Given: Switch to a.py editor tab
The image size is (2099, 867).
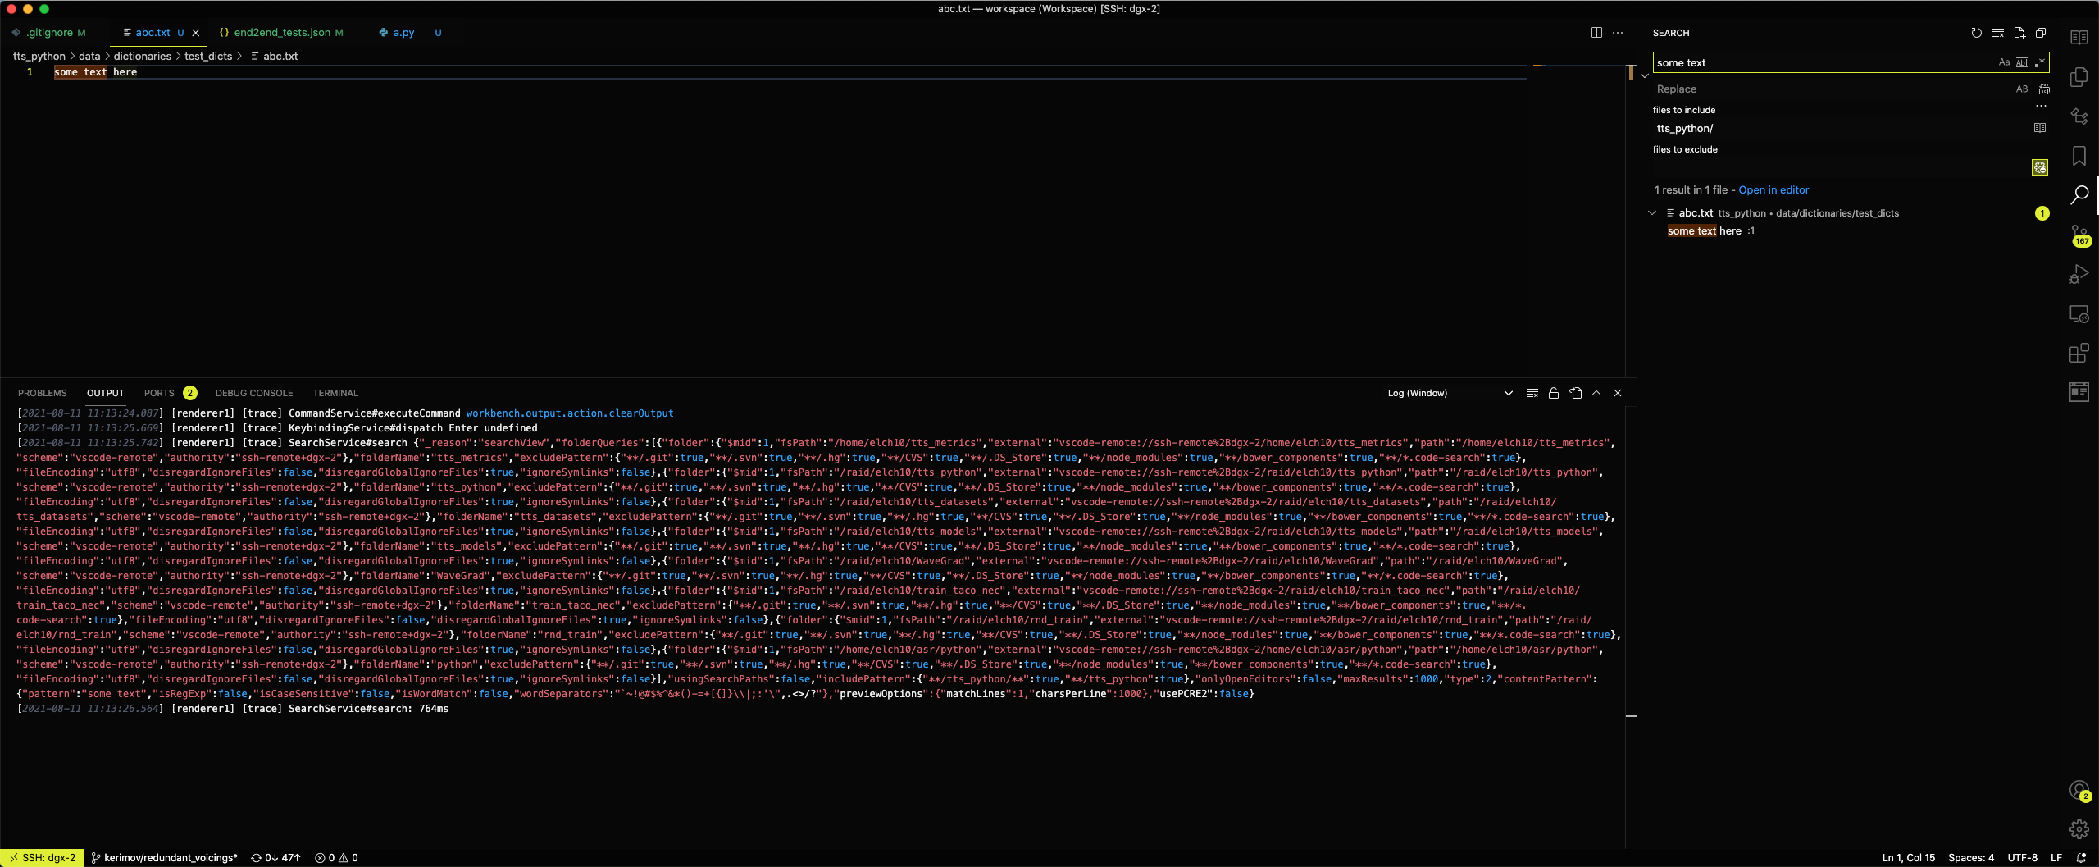Looking at the screenshot, I should [x=403, y=33].
